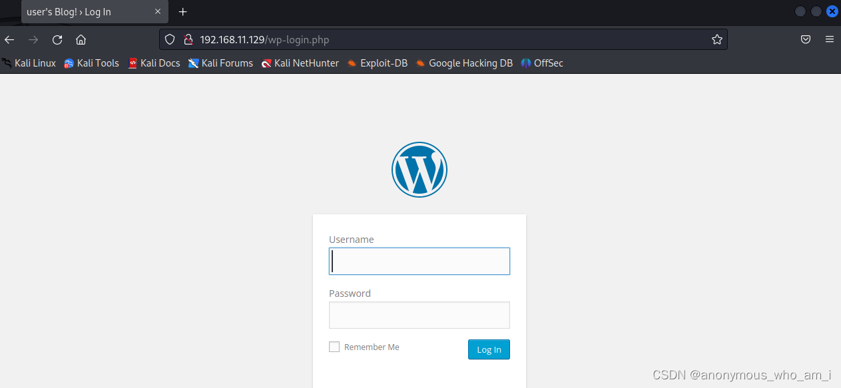Viewport: 841px width, 388px height.
Task: Close the browser window with the blue X
Action: pos(832,11)
